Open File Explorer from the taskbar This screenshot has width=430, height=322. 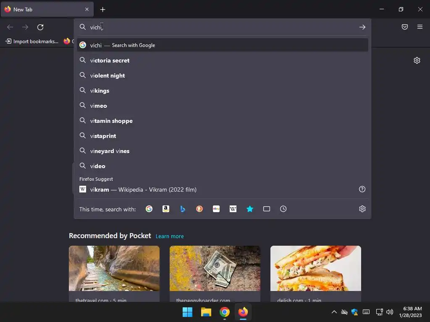coord(206,312)
